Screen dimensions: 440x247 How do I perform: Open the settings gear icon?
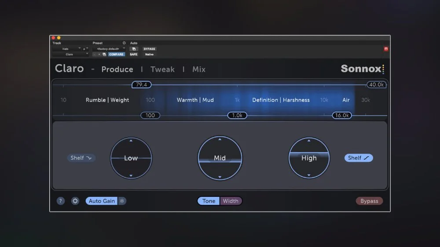pos(75,201)
